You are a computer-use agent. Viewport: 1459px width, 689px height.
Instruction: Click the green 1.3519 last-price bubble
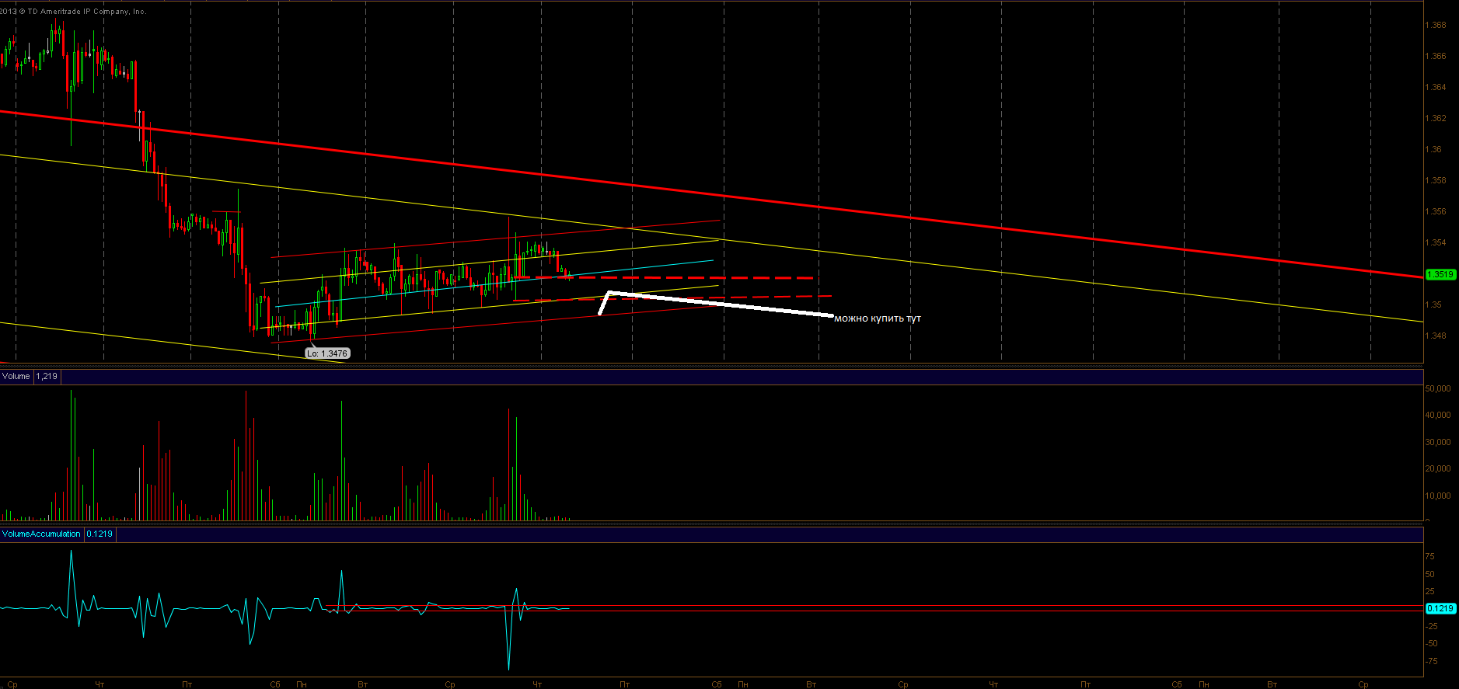(x=1440, y=274)
